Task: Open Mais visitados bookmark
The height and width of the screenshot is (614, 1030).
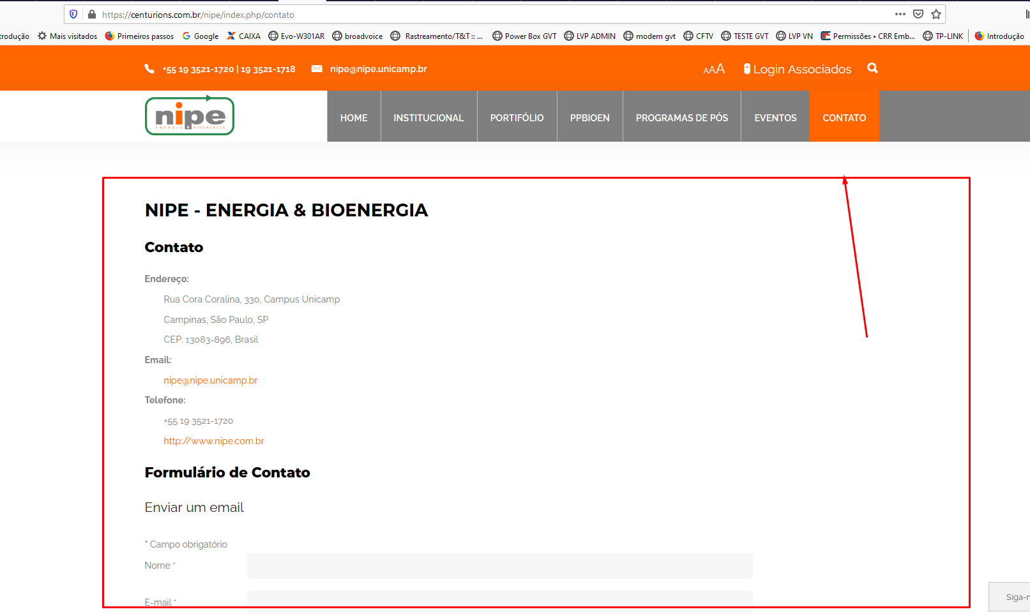Action: click(68, 36)
